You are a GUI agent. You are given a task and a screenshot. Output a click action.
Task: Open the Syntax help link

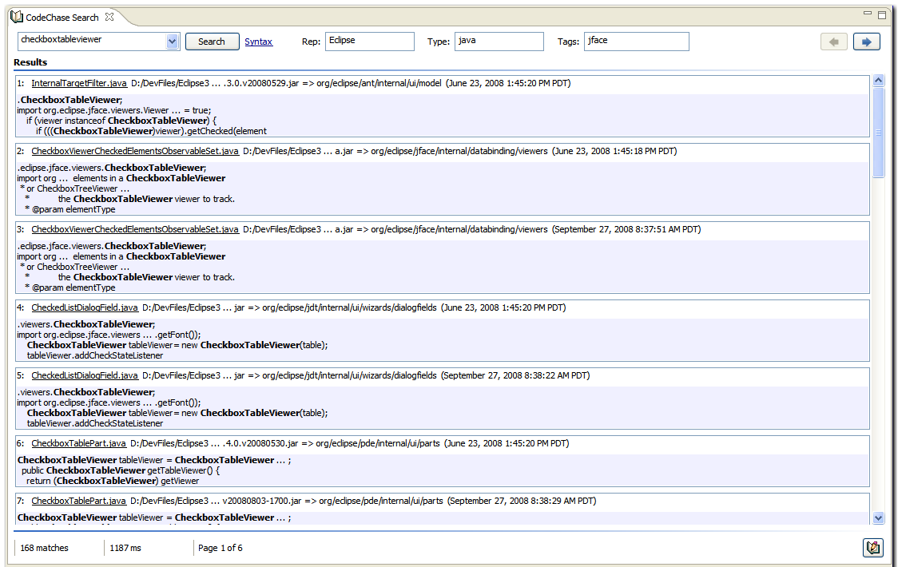(x=258, y=42)
